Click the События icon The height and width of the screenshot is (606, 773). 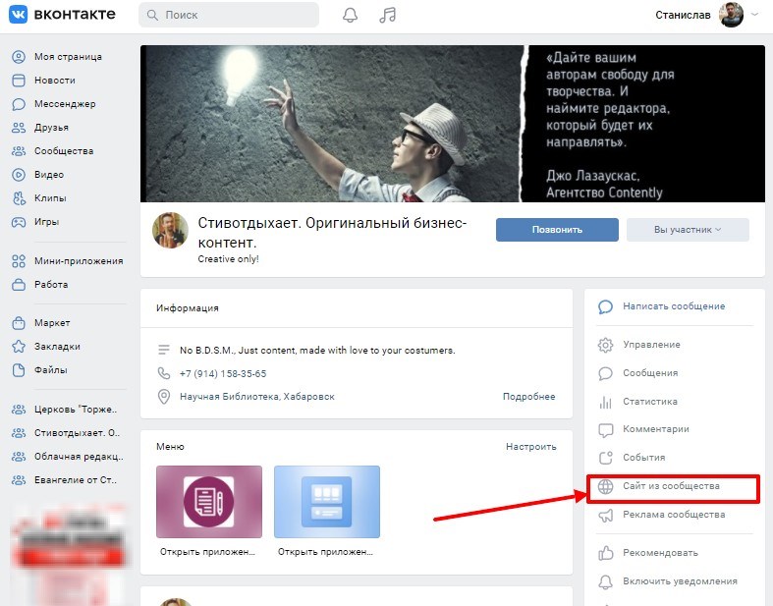pyautogui.click(x=605, y=458)
